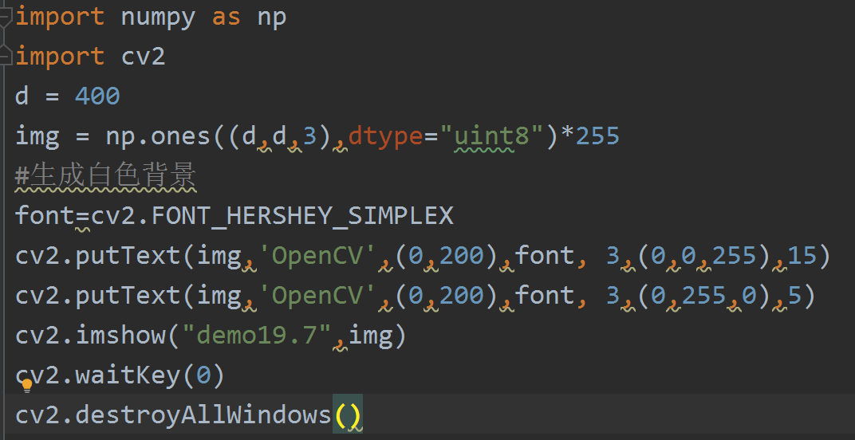The height and width of the screenshot is (440, 855).
Task: Click the 'd' variable on the d = 400 line
Action: pyautogui.click(x=22, y=96)
